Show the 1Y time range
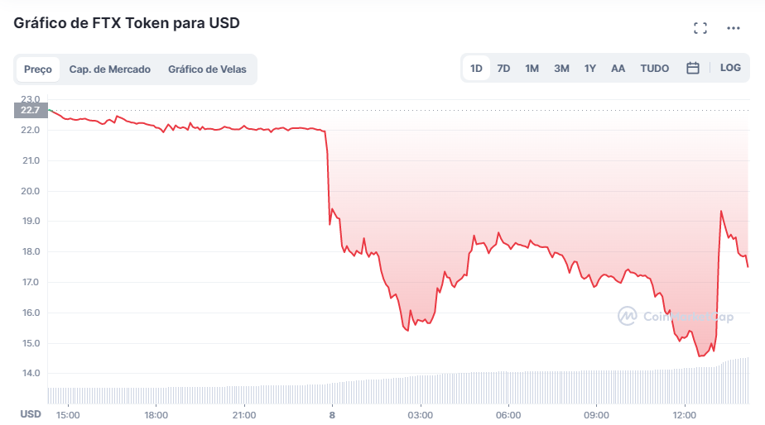Screen dimensions: 765x425 (589, 69)
